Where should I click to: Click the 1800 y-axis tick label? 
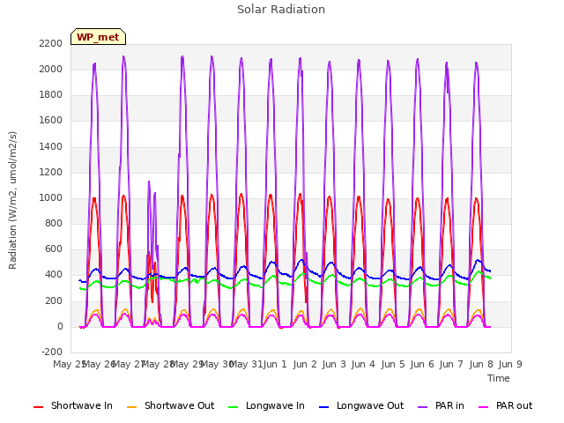51,94
